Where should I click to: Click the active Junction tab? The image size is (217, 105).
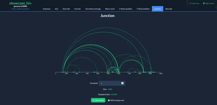tap(157, 9)
